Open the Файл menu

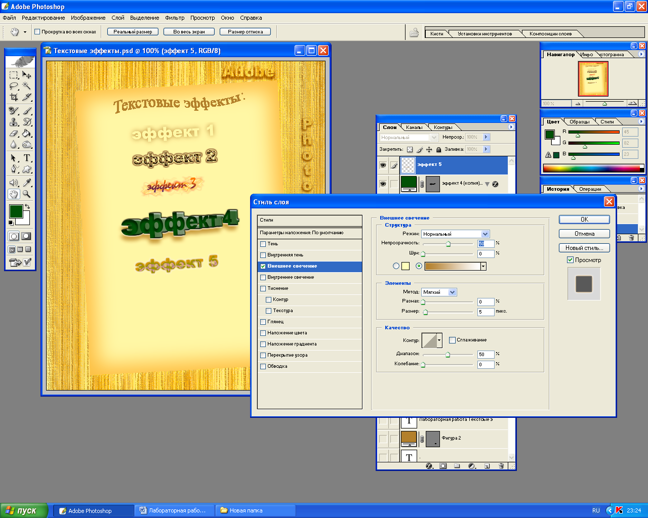pyautogui.click(x=9, y=18)
